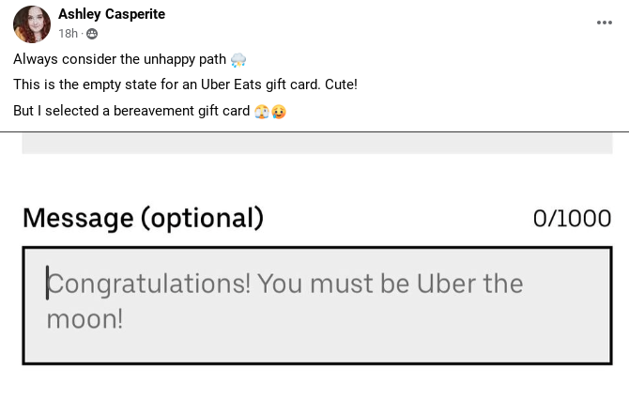Image resolution: width=629 pixels, height=399 pixels.
Task: Click the storm cloud emoji
Action: coord(238,60)
